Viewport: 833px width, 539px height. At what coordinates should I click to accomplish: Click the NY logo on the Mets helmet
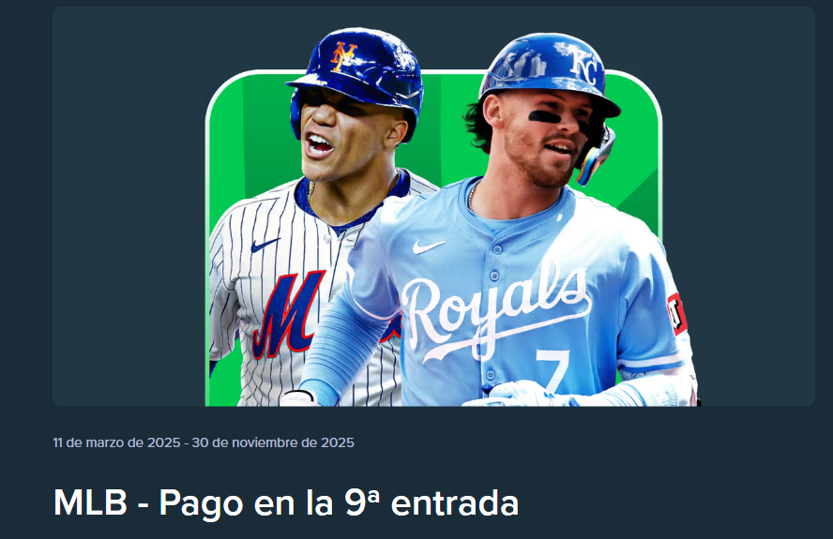pos(343,56)
